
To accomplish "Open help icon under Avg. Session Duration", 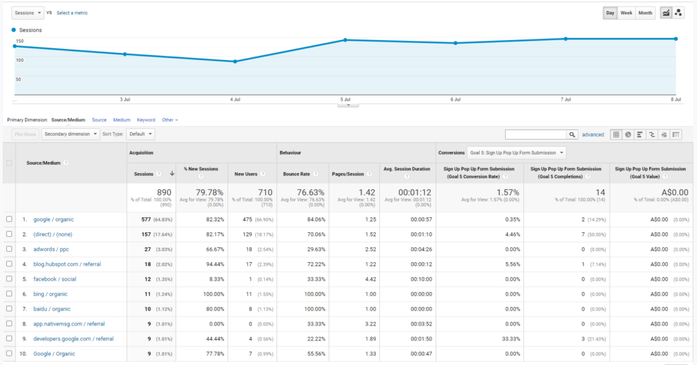I will 407,176.
